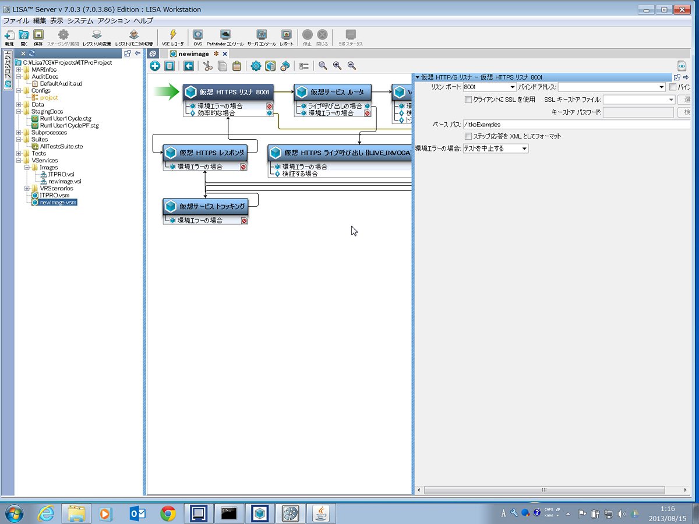Click the zoom-in magnifier icon
The height and width of the screenshot is (524, 699).
click(x=337, y=66)
